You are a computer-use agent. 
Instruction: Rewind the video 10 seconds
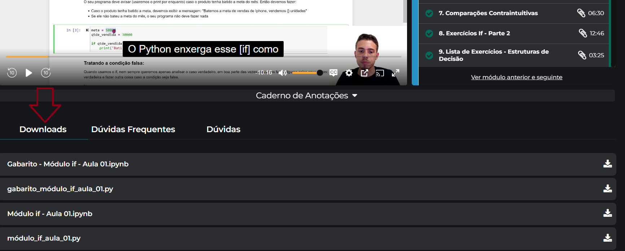pos(12,73)
